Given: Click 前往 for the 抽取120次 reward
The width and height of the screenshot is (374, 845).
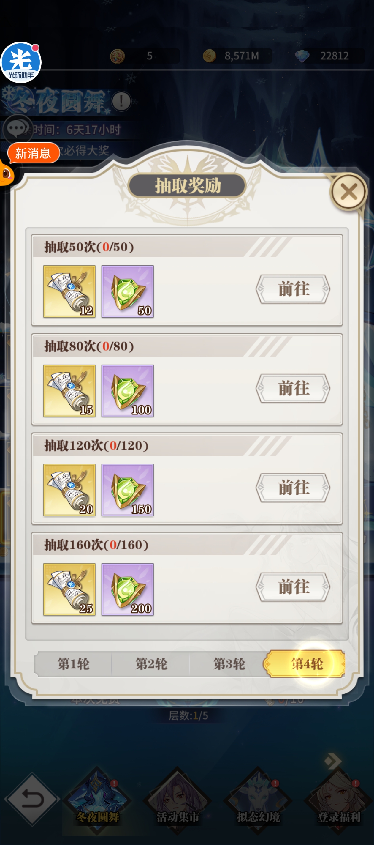Looking at the screenshot, I should (x=293, y=488).
